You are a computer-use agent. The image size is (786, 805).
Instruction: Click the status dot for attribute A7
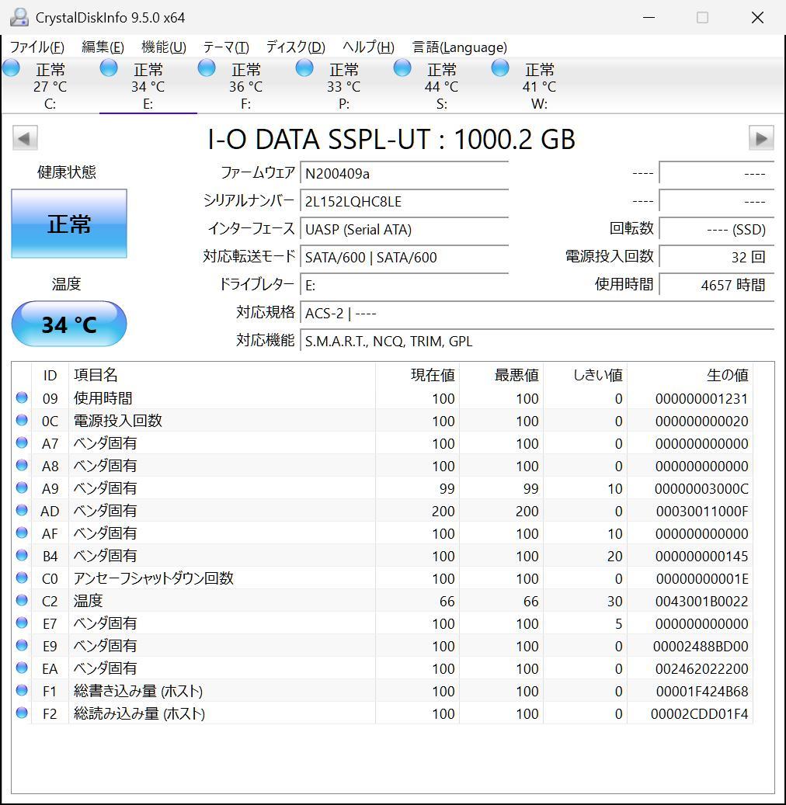(22, 442)
